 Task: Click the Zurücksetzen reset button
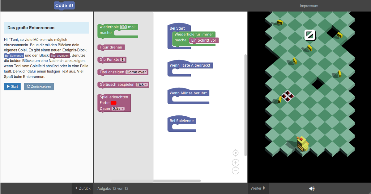pyautogui.click(x=39, y=86)
